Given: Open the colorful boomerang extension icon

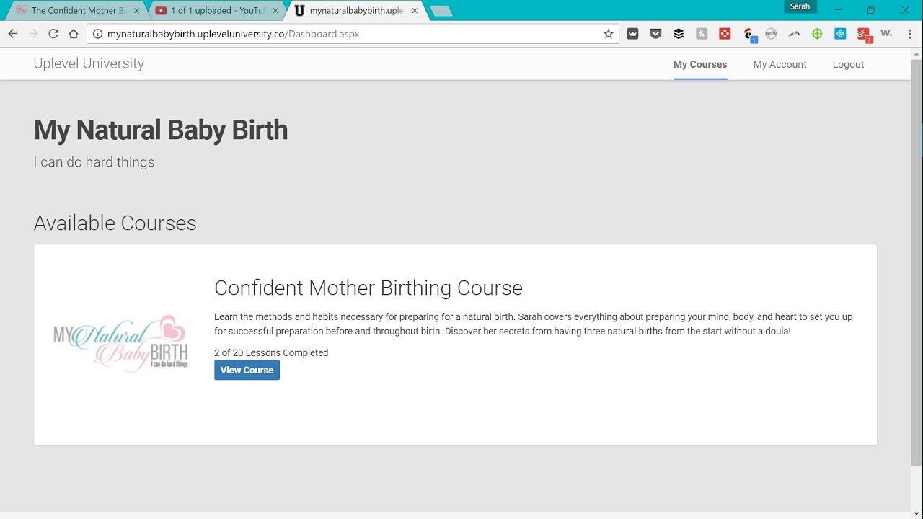Looking at the screenshot, I should pyautogui.click(x=794, y=34).
